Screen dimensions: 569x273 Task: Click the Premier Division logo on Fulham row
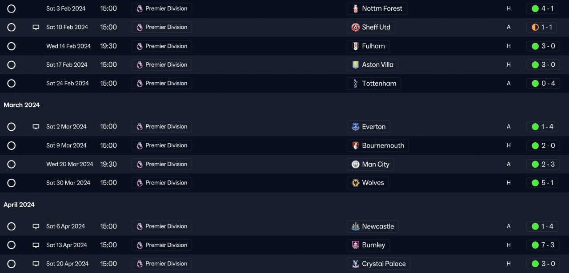tap(140, 46)
